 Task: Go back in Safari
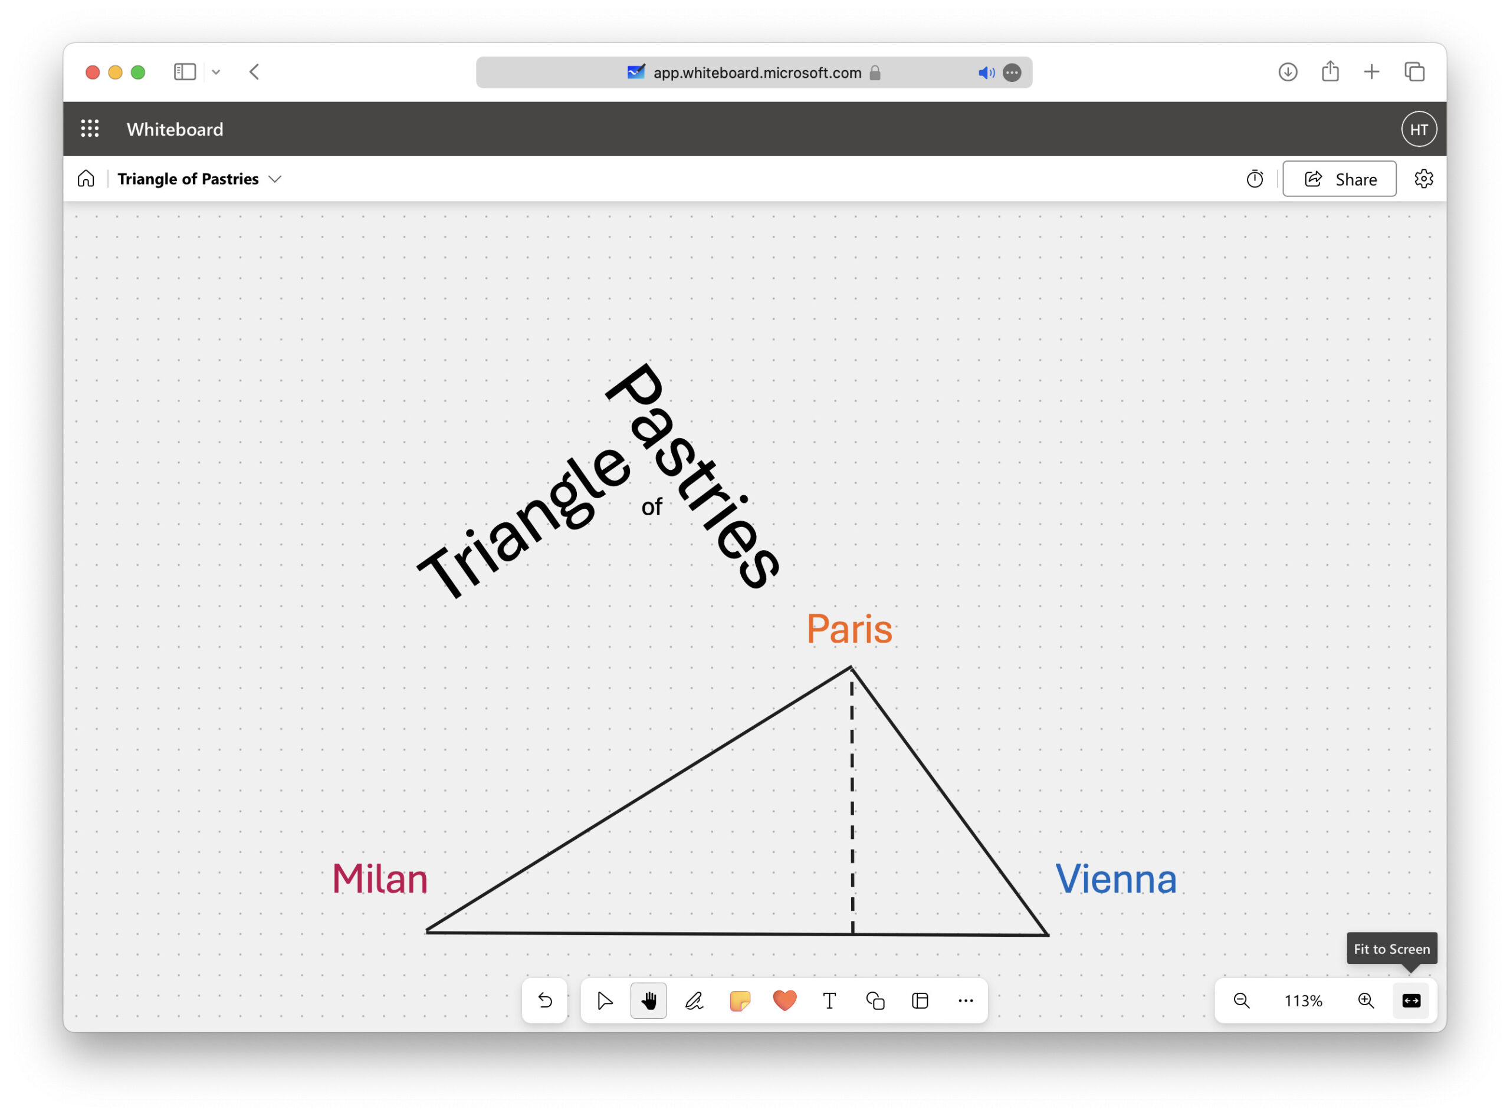(x=254, y=71)
